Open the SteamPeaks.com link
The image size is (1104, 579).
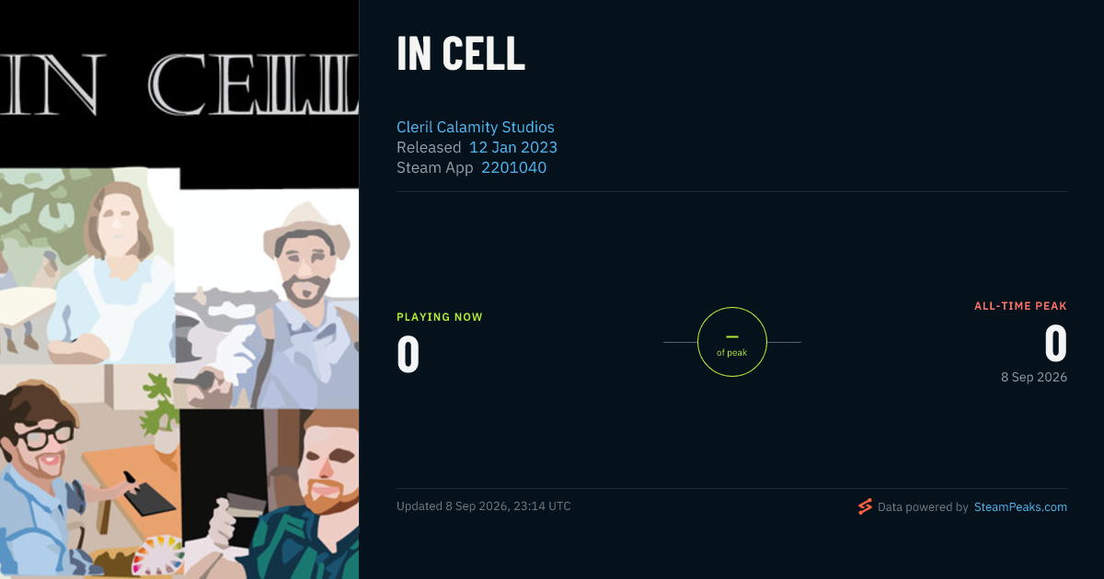click(x=1020, y=506)
